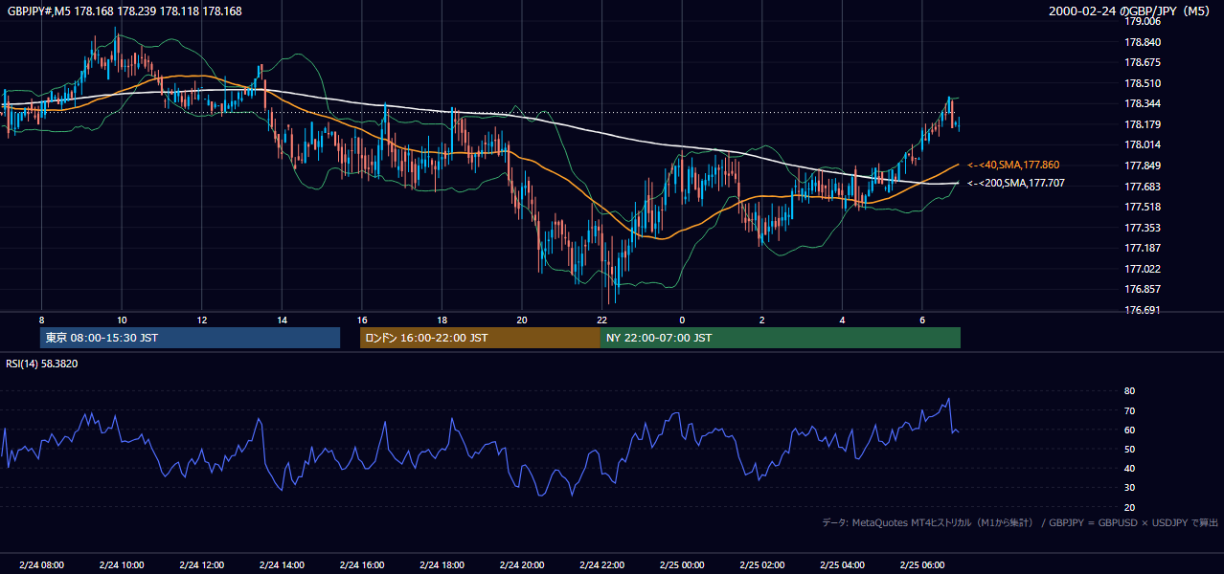Click price axis value 177.187
Image resolution: width=1224 pixels, height=574 pixels.
pos(1143,248)
